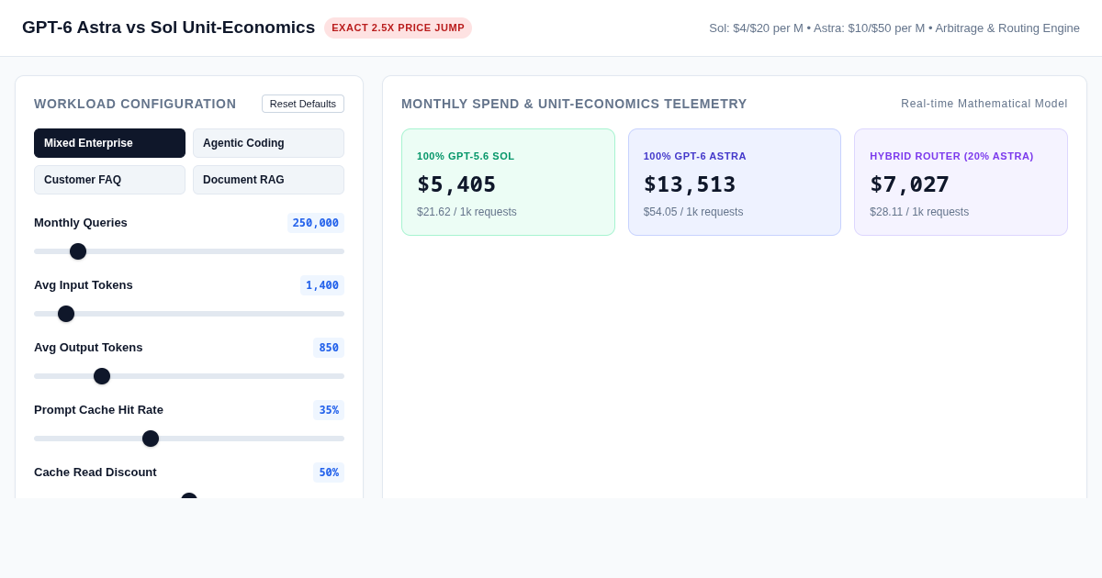Click the $21.62 / 1k requests text
Viewport: 1102px width, 578px height.
pyautogui.click(x=467, y=212)
